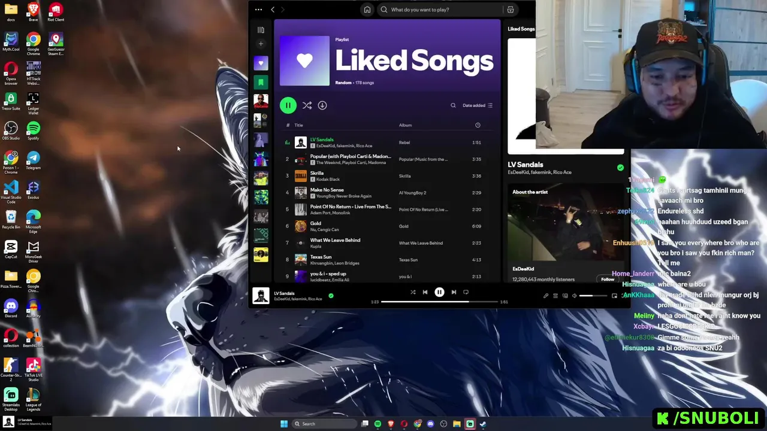Open the Browse icon in Spotify search bar
767x431 pixels.
pyautogui.click(x=511, y=10)
